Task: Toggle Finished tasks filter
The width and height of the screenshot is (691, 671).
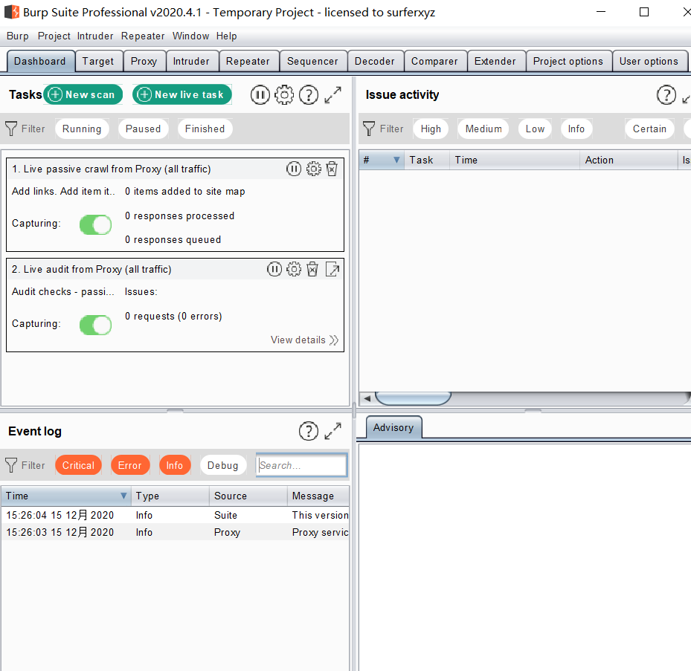Action: [x=205, y=129]
